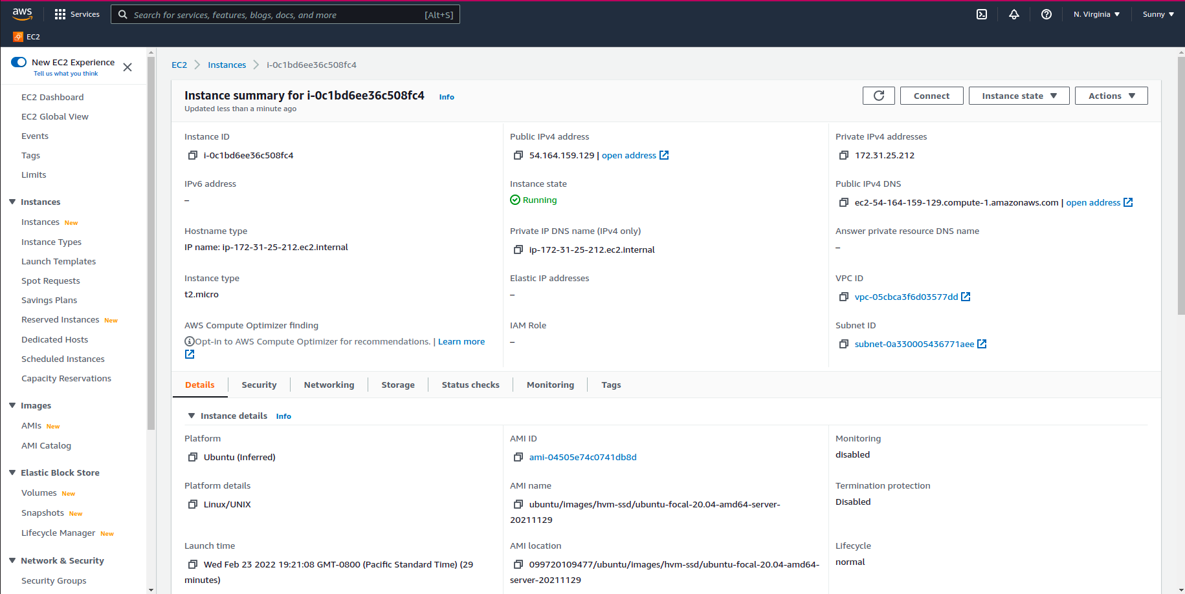Switch to the Security tab

pyautogui.click(x=259, y=385)
